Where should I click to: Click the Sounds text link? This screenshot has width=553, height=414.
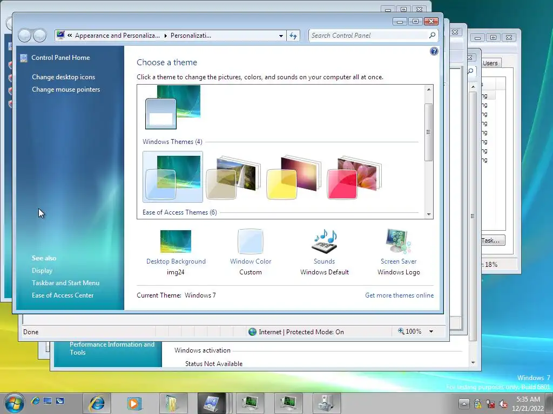(324, 261)
